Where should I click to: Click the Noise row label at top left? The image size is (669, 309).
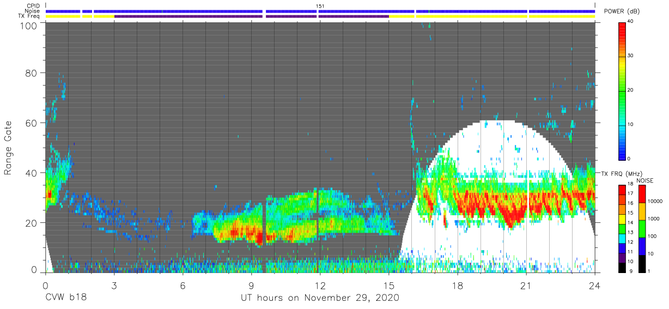pyautogui.click(x=32, y=11)
